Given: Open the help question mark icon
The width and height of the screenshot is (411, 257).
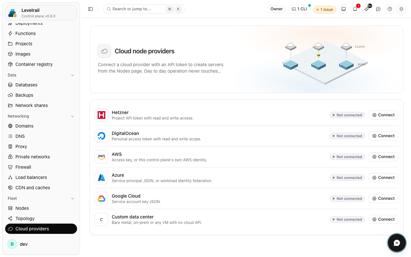Looking at the screenshot, I should [x=390, y=9].
